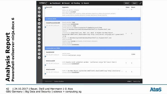Open the Dashboard menu item
This screenshot has width=167, height=94.
55,3
